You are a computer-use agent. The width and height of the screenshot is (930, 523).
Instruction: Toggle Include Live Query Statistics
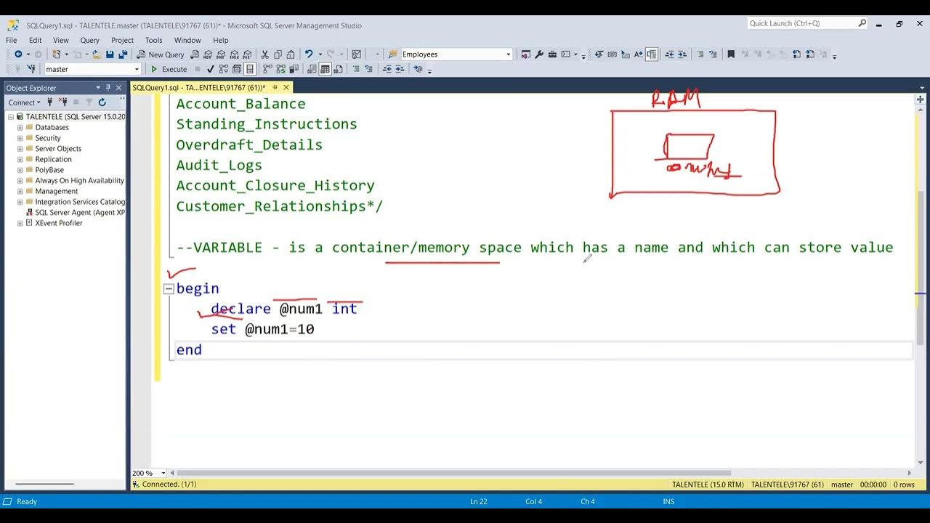click(280, 69)
